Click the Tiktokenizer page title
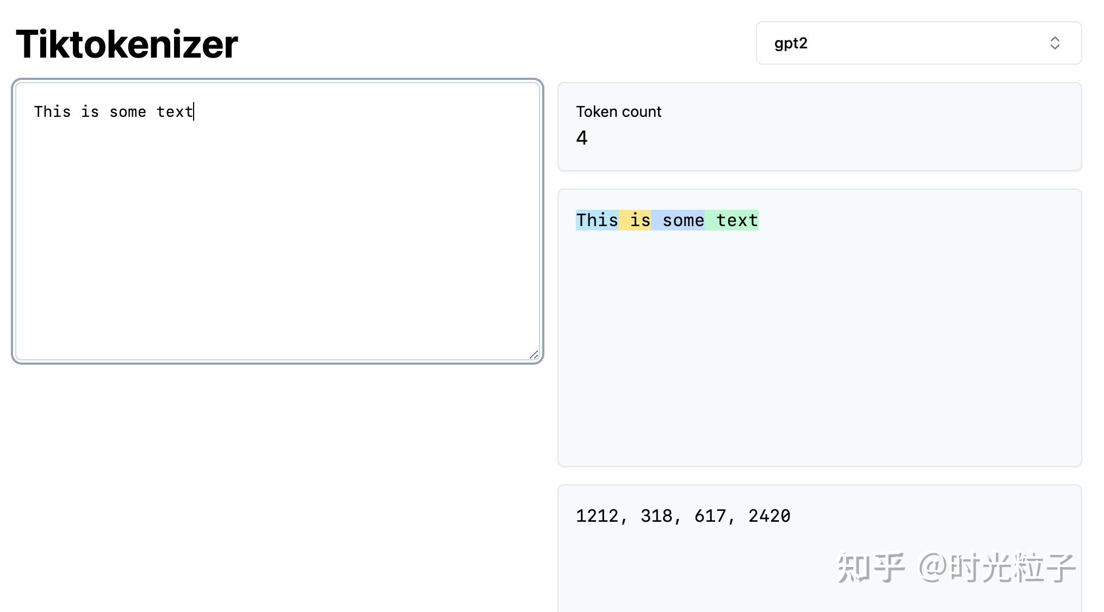The width and height of the screenshot is (1104, 612). pyautogui.click(x=126, y=43)
